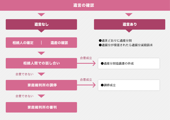170x120 pixels.
Task: Select the 遺言あり box
Action: [x=129, y=24]
